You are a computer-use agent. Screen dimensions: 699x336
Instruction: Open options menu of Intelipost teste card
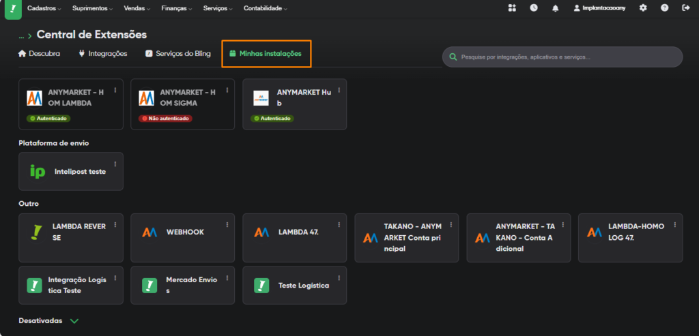click(115, 164)
